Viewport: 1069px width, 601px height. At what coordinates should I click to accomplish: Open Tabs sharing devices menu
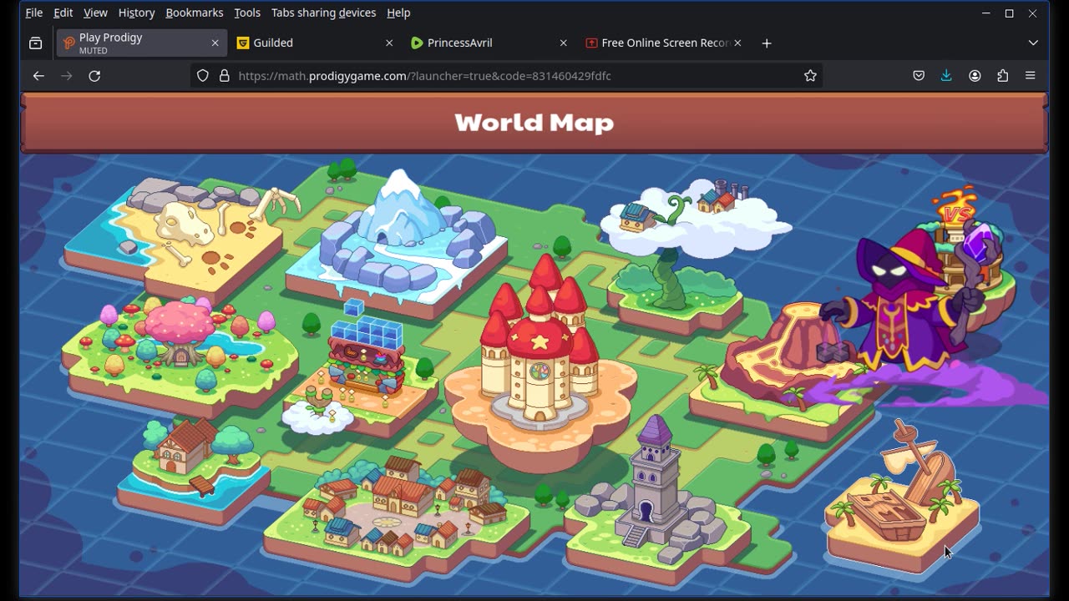tap(324, 13)
